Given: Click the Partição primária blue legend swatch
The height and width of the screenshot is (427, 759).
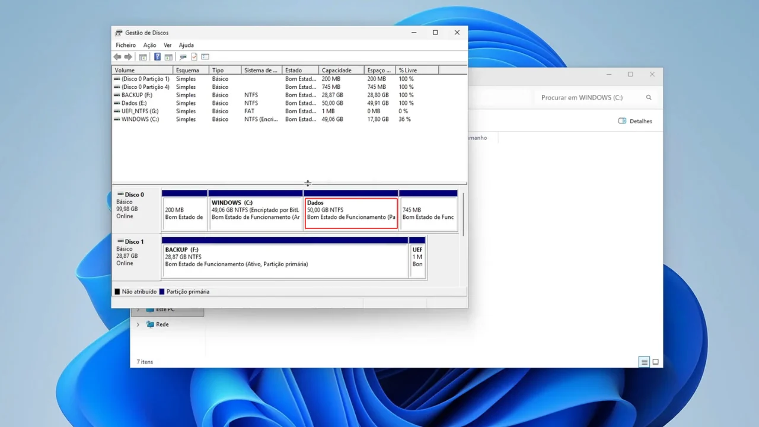Looking at the screenshot, I should [x=162, y=292].
